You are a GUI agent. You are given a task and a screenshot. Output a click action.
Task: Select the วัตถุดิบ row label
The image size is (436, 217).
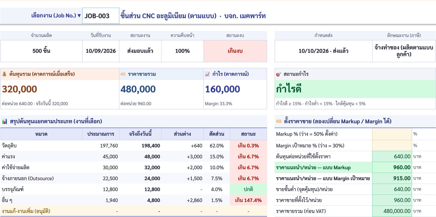9,146
